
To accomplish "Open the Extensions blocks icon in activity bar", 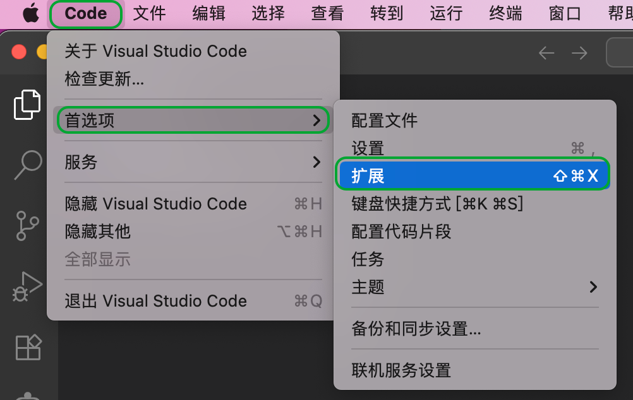I will 28,347.
